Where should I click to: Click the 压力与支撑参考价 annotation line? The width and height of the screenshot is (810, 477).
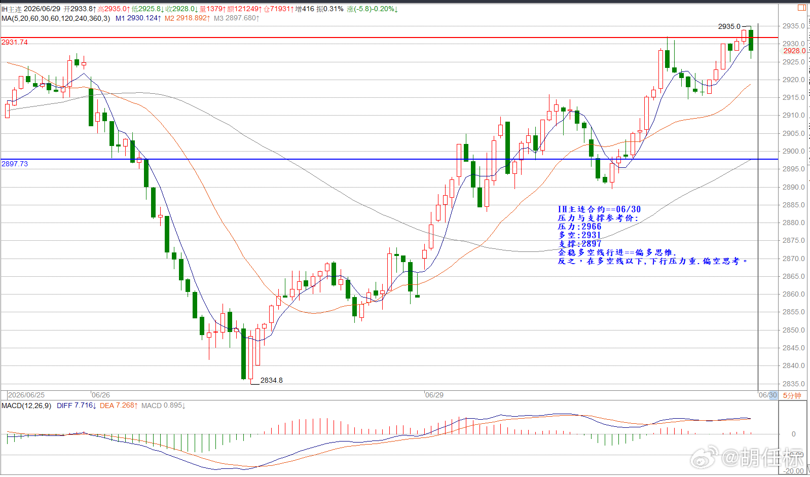click(598, 218)
